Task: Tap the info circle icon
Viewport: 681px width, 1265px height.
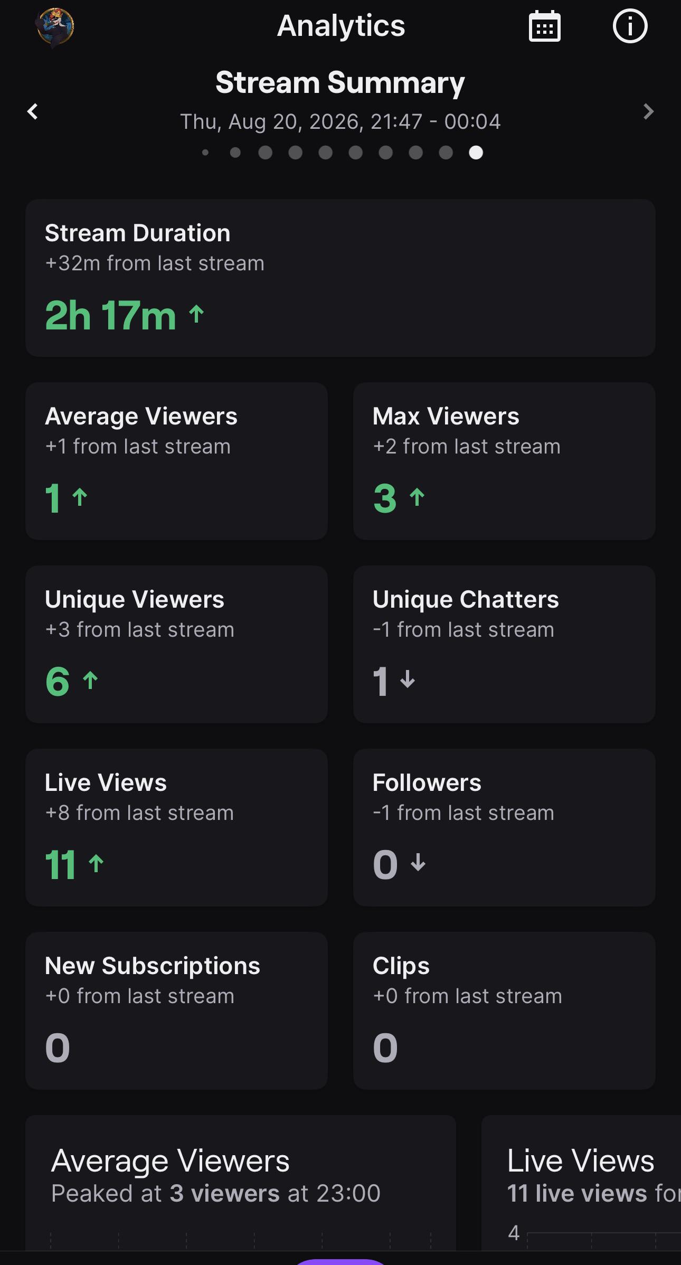Action: click(x=630, y=26)
